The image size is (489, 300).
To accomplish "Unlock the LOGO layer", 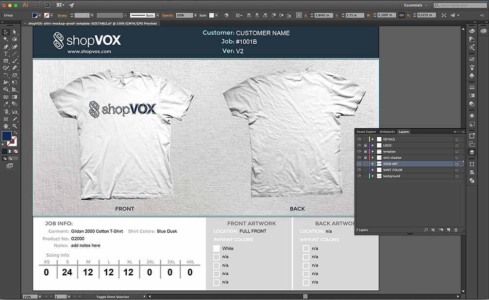I will click(365, 145).
